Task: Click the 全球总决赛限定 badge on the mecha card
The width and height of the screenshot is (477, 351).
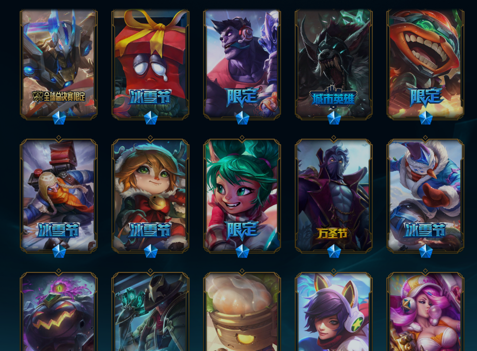Action: [x=59, y=97]
